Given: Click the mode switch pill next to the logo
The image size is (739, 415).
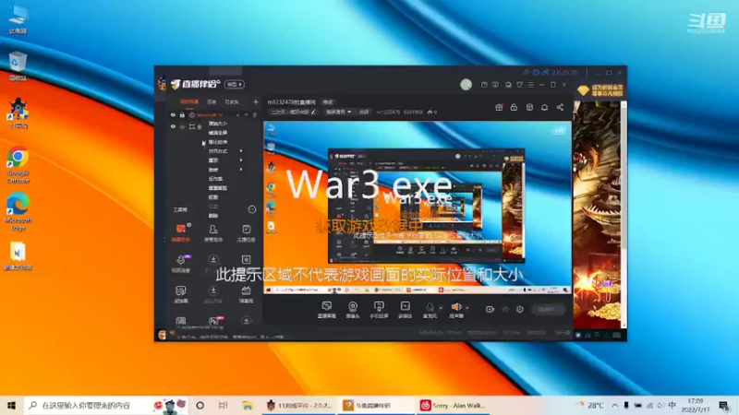Looking at the screenshot, I should click(x=234, y=84).
